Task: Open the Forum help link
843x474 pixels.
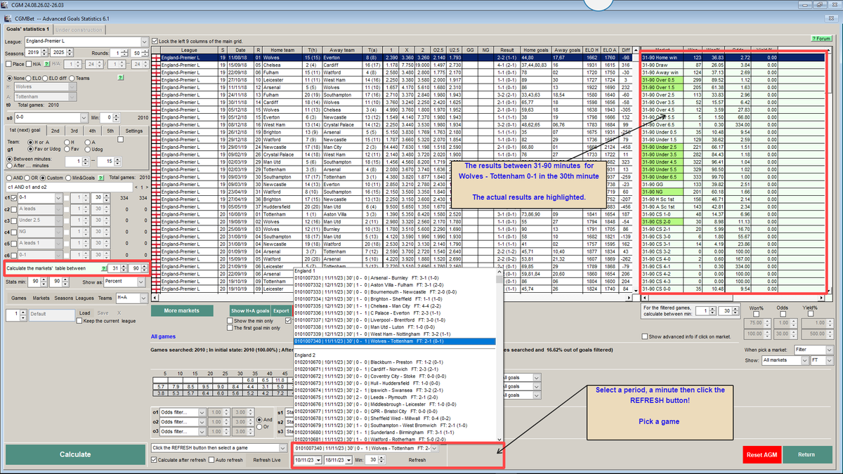Action: 821,39
